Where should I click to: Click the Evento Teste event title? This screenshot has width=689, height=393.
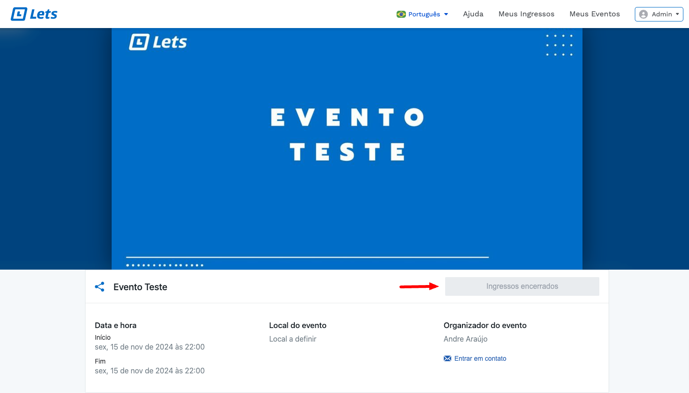click(x=140, y=287)
